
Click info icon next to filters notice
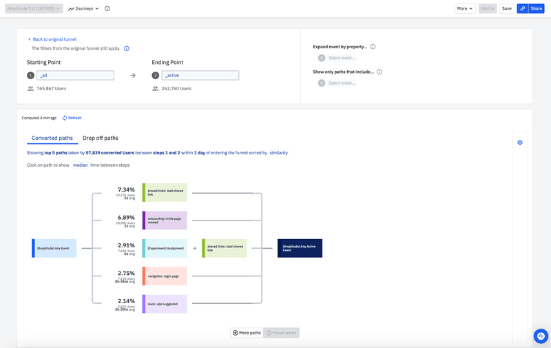(x=127, y=49)
